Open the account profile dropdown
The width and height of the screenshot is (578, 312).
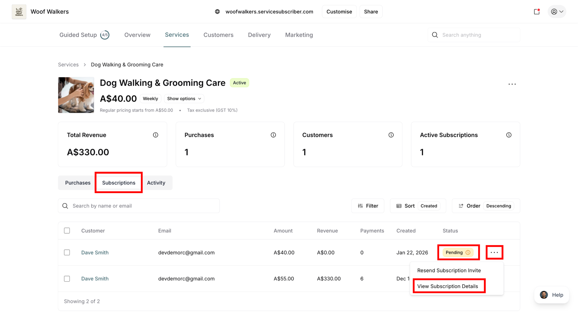pyautogui.click(x=557, y=12)
